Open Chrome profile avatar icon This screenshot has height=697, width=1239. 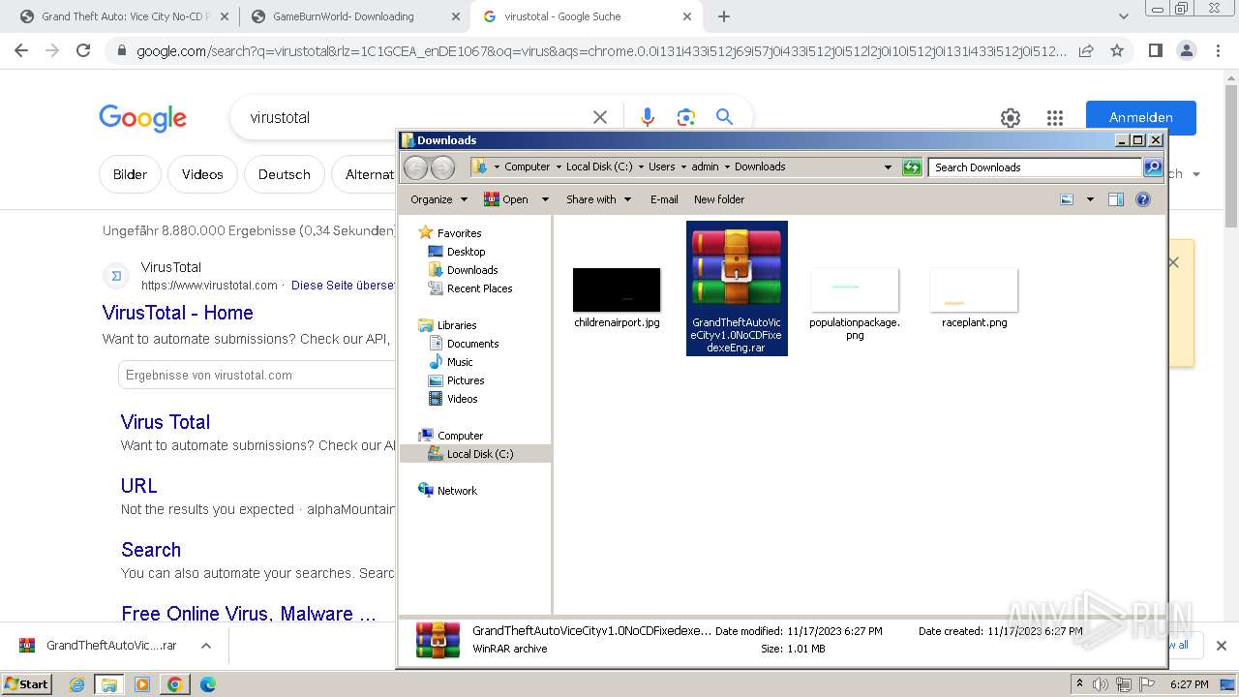click(x=1186, y=50)
